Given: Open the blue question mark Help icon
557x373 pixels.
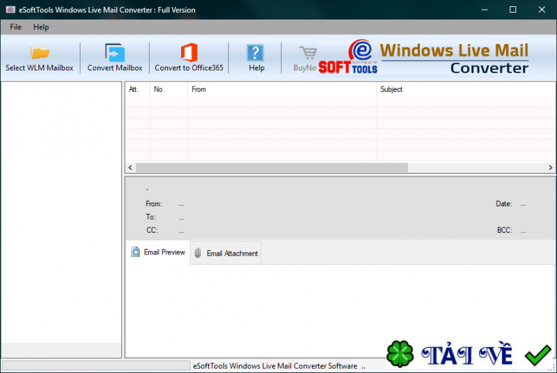Looking at the screenshot, I should pos(256,53).
